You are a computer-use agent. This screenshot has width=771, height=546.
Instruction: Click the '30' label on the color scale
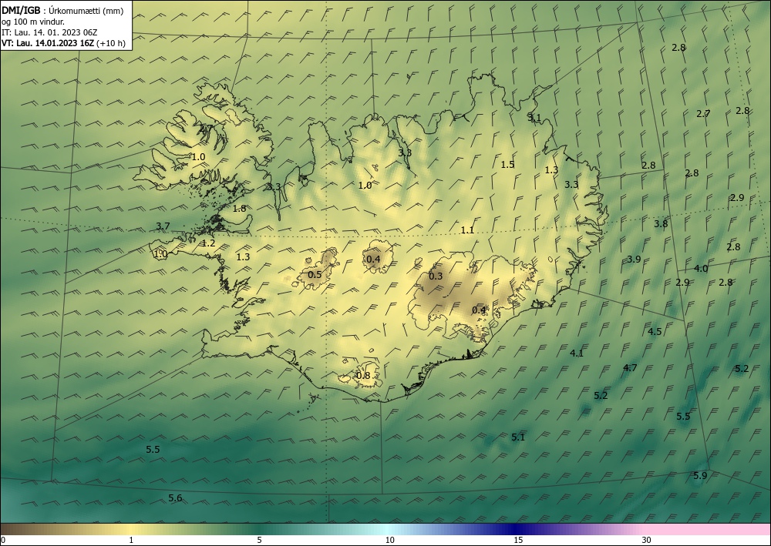647,541
